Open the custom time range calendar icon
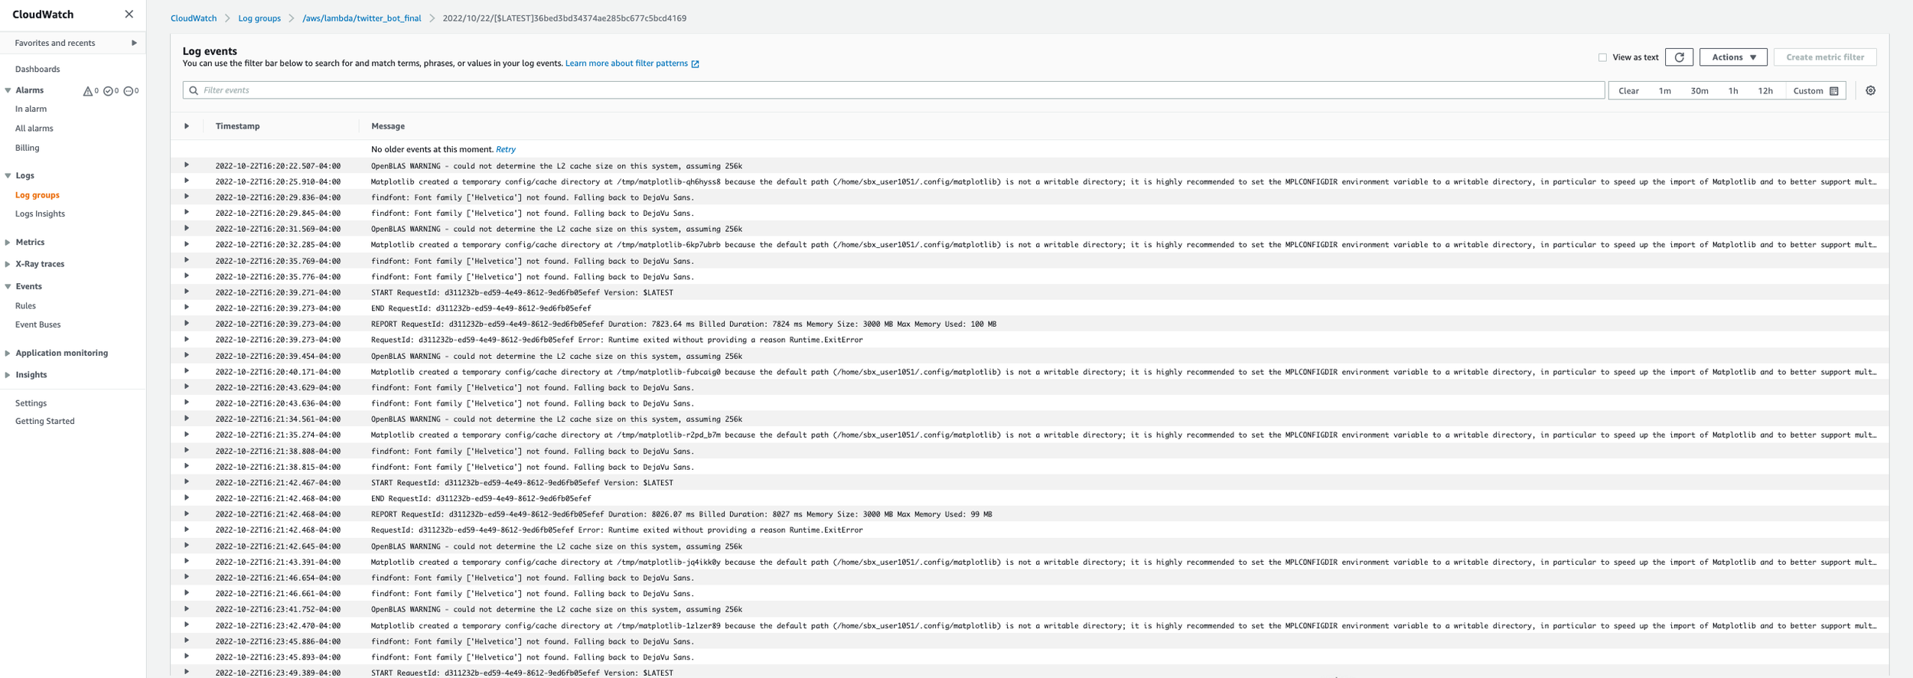This screenshot has height=678, width=1913. pyautogui.click(x=1833, y=91)
